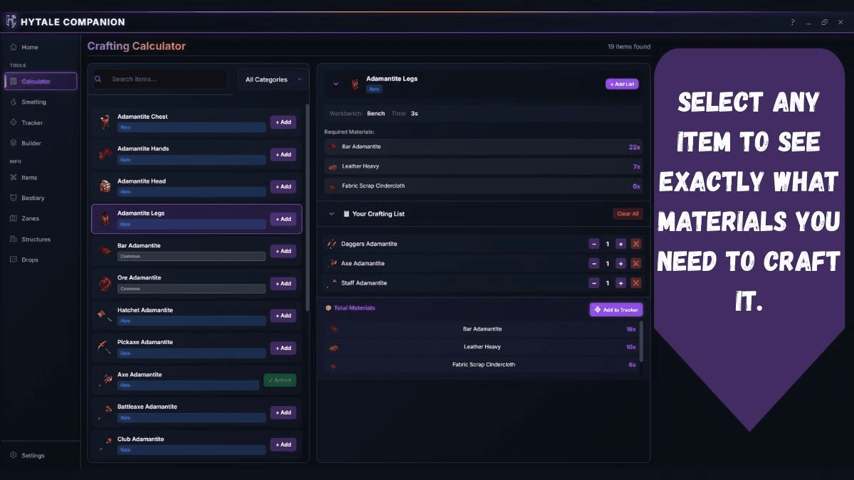
Task: Click the Zones map icon
Action: pos(14,219)
